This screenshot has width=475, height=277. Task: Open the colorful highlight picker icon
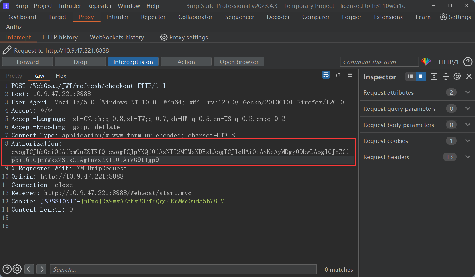tap(426, 62)
